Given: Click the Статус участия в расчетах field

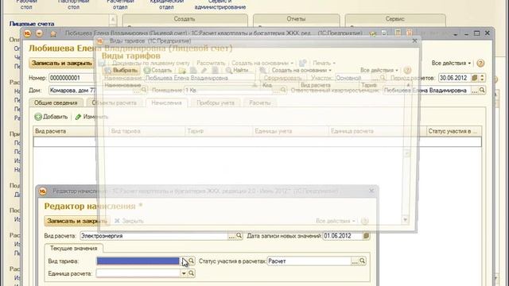Looking at the screenshot, I should pyautogui.click(x=309, y=261).
